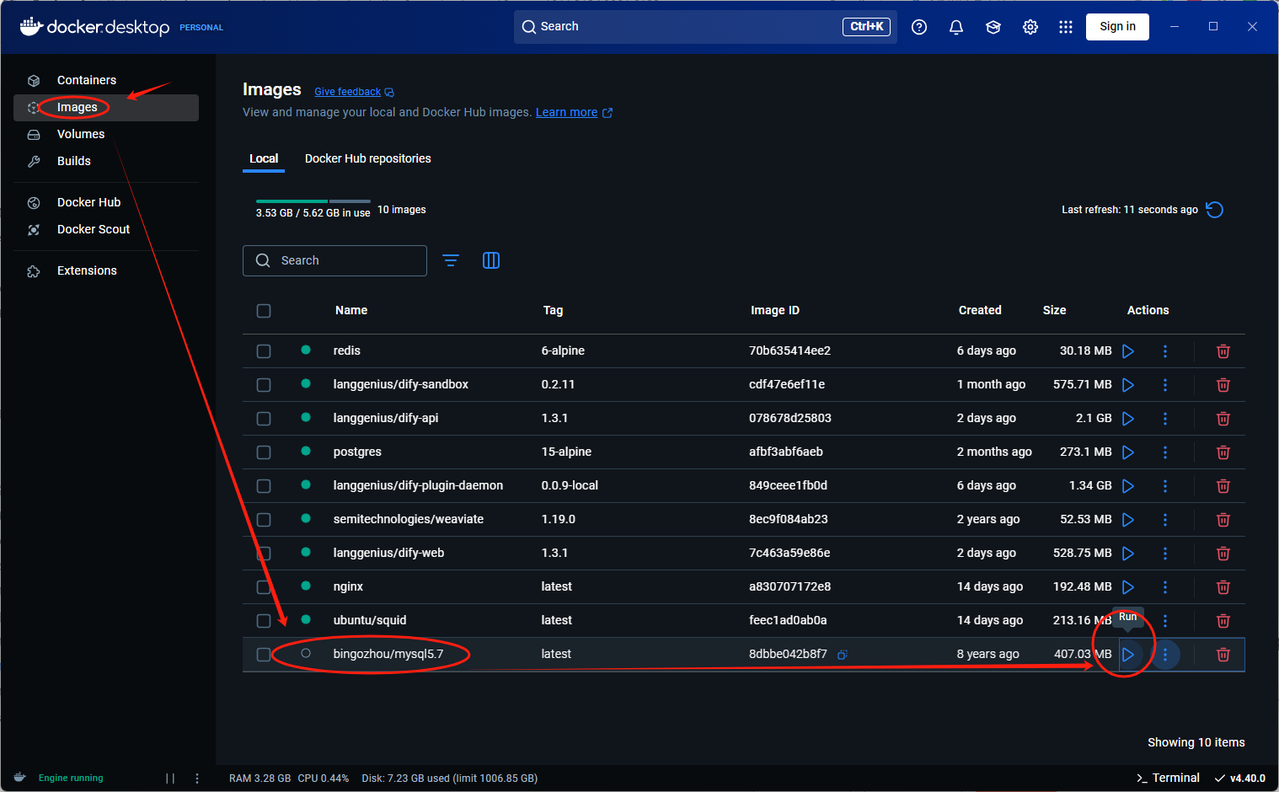Open the Terminal button in status bar

pyautogui.click(x=1168, y=778)
